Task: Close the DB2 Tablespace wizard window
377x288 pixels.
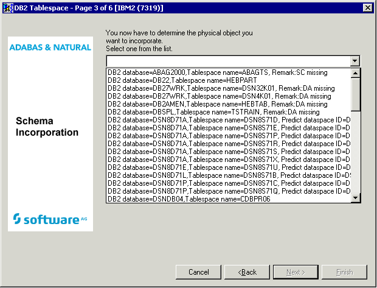Action: coord(367,7)
